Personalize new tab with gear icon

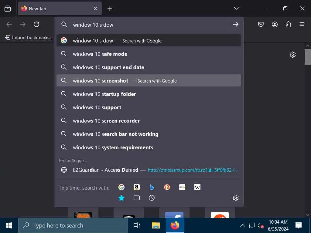click(x=293, y=55)
